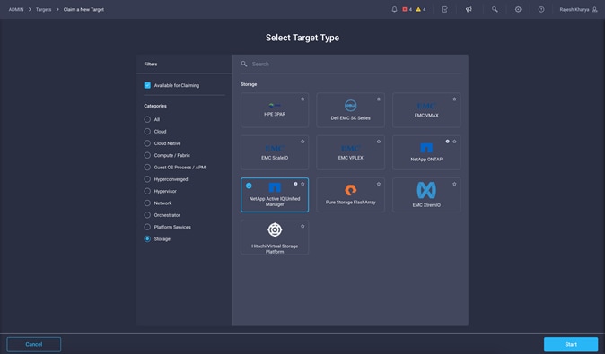Screen dimensions: 605x354
Task: Select the EMC XtremIO target
Action: (426, 194)
